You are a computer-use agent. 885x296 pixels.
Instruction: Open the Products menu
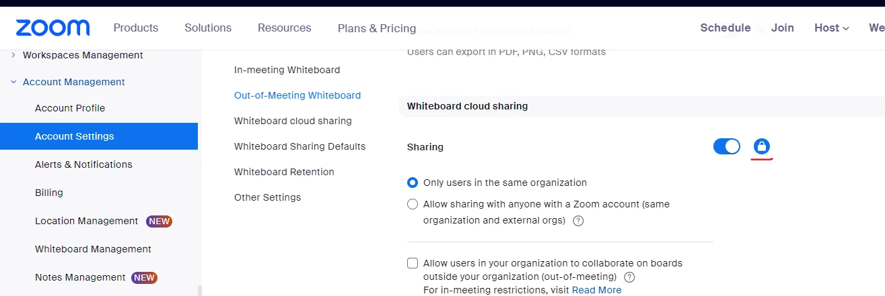(x=136, y=28)
